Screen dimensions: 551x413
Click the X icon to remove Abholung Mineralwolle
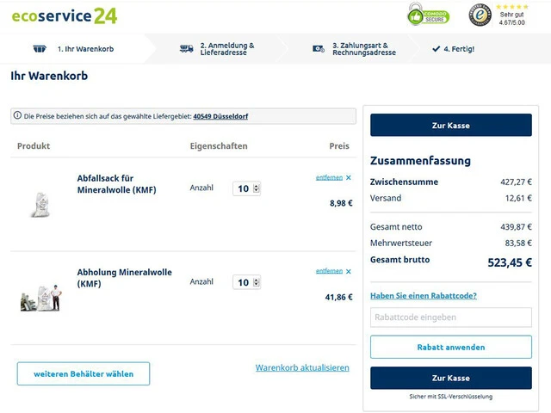pyautogui.click(x=348, y=272)
